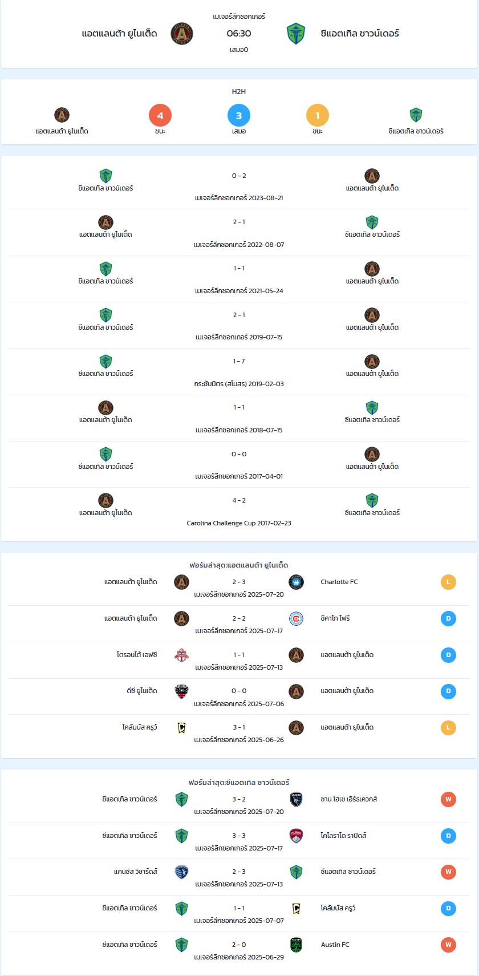This screenshot has width=479, height=976.
Task: Click the DC United logo in the 0-0 match row
Action: coord(181,691)
